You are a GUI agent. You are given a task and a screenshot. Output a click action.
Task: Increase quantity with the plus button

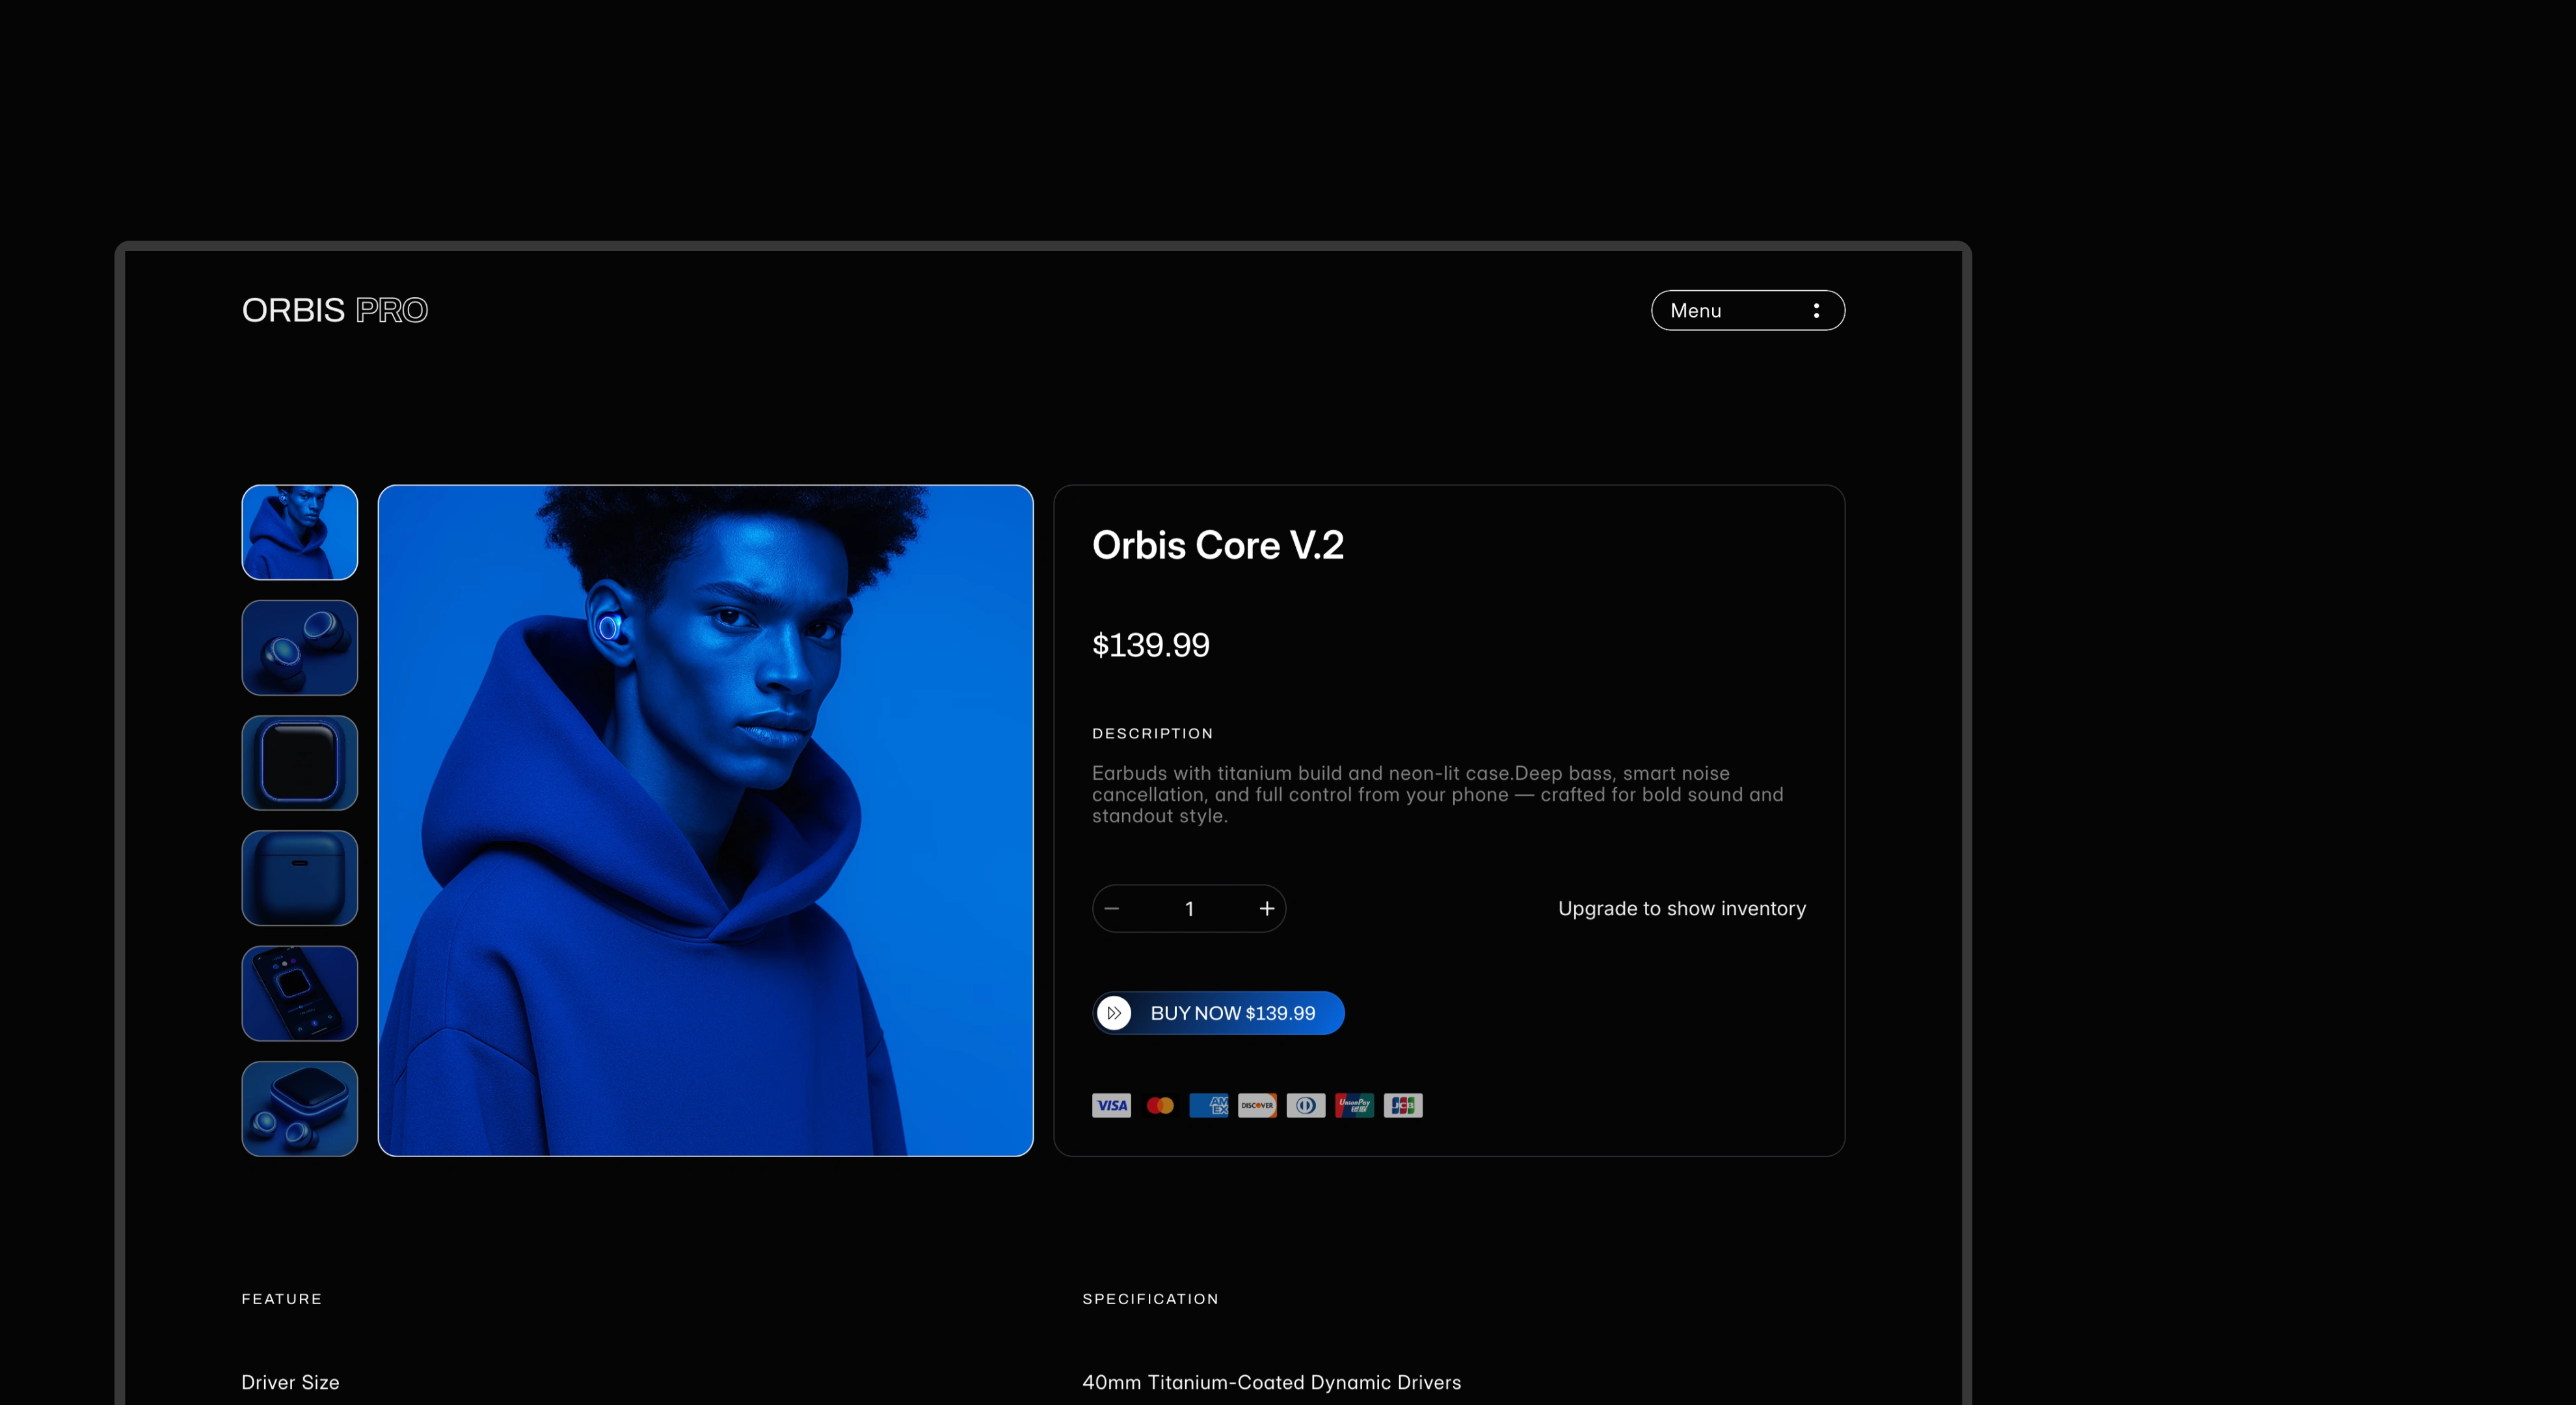pyautogui.click(x=1266, y=908)
